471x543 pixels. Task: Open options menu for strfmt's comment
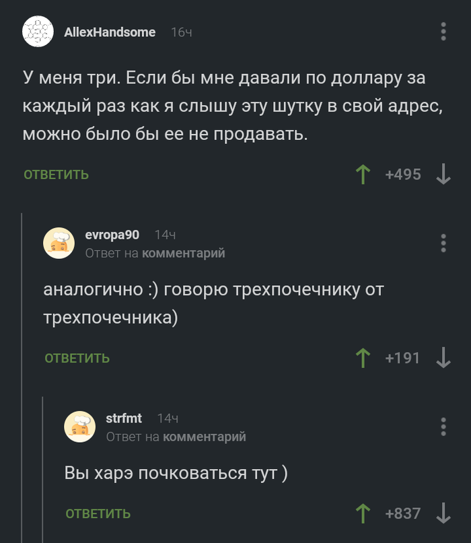(442, 426)
